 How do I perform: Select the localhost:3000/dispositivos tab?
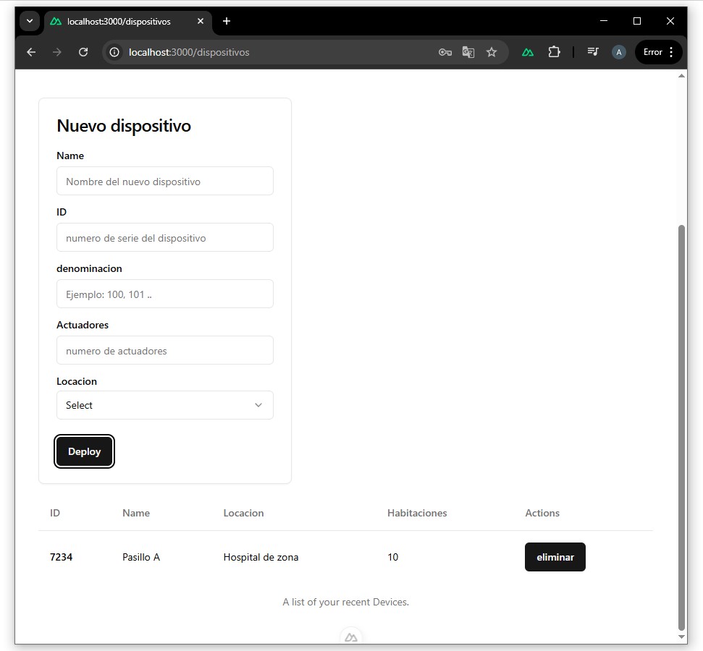pos(119,22)
